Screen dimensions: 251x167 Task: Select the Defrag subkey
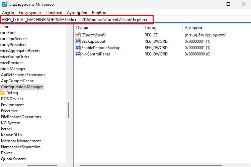pyautogui.click(x=12, y=93)
